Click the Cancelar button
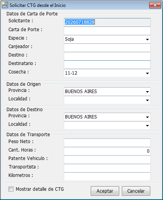Screen dimensions: 163x200 click(136, 191)
